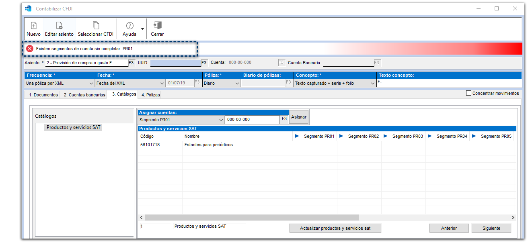Click F3 beside the date 01/07/19 field
528x243 pixels.
[197, 83]
